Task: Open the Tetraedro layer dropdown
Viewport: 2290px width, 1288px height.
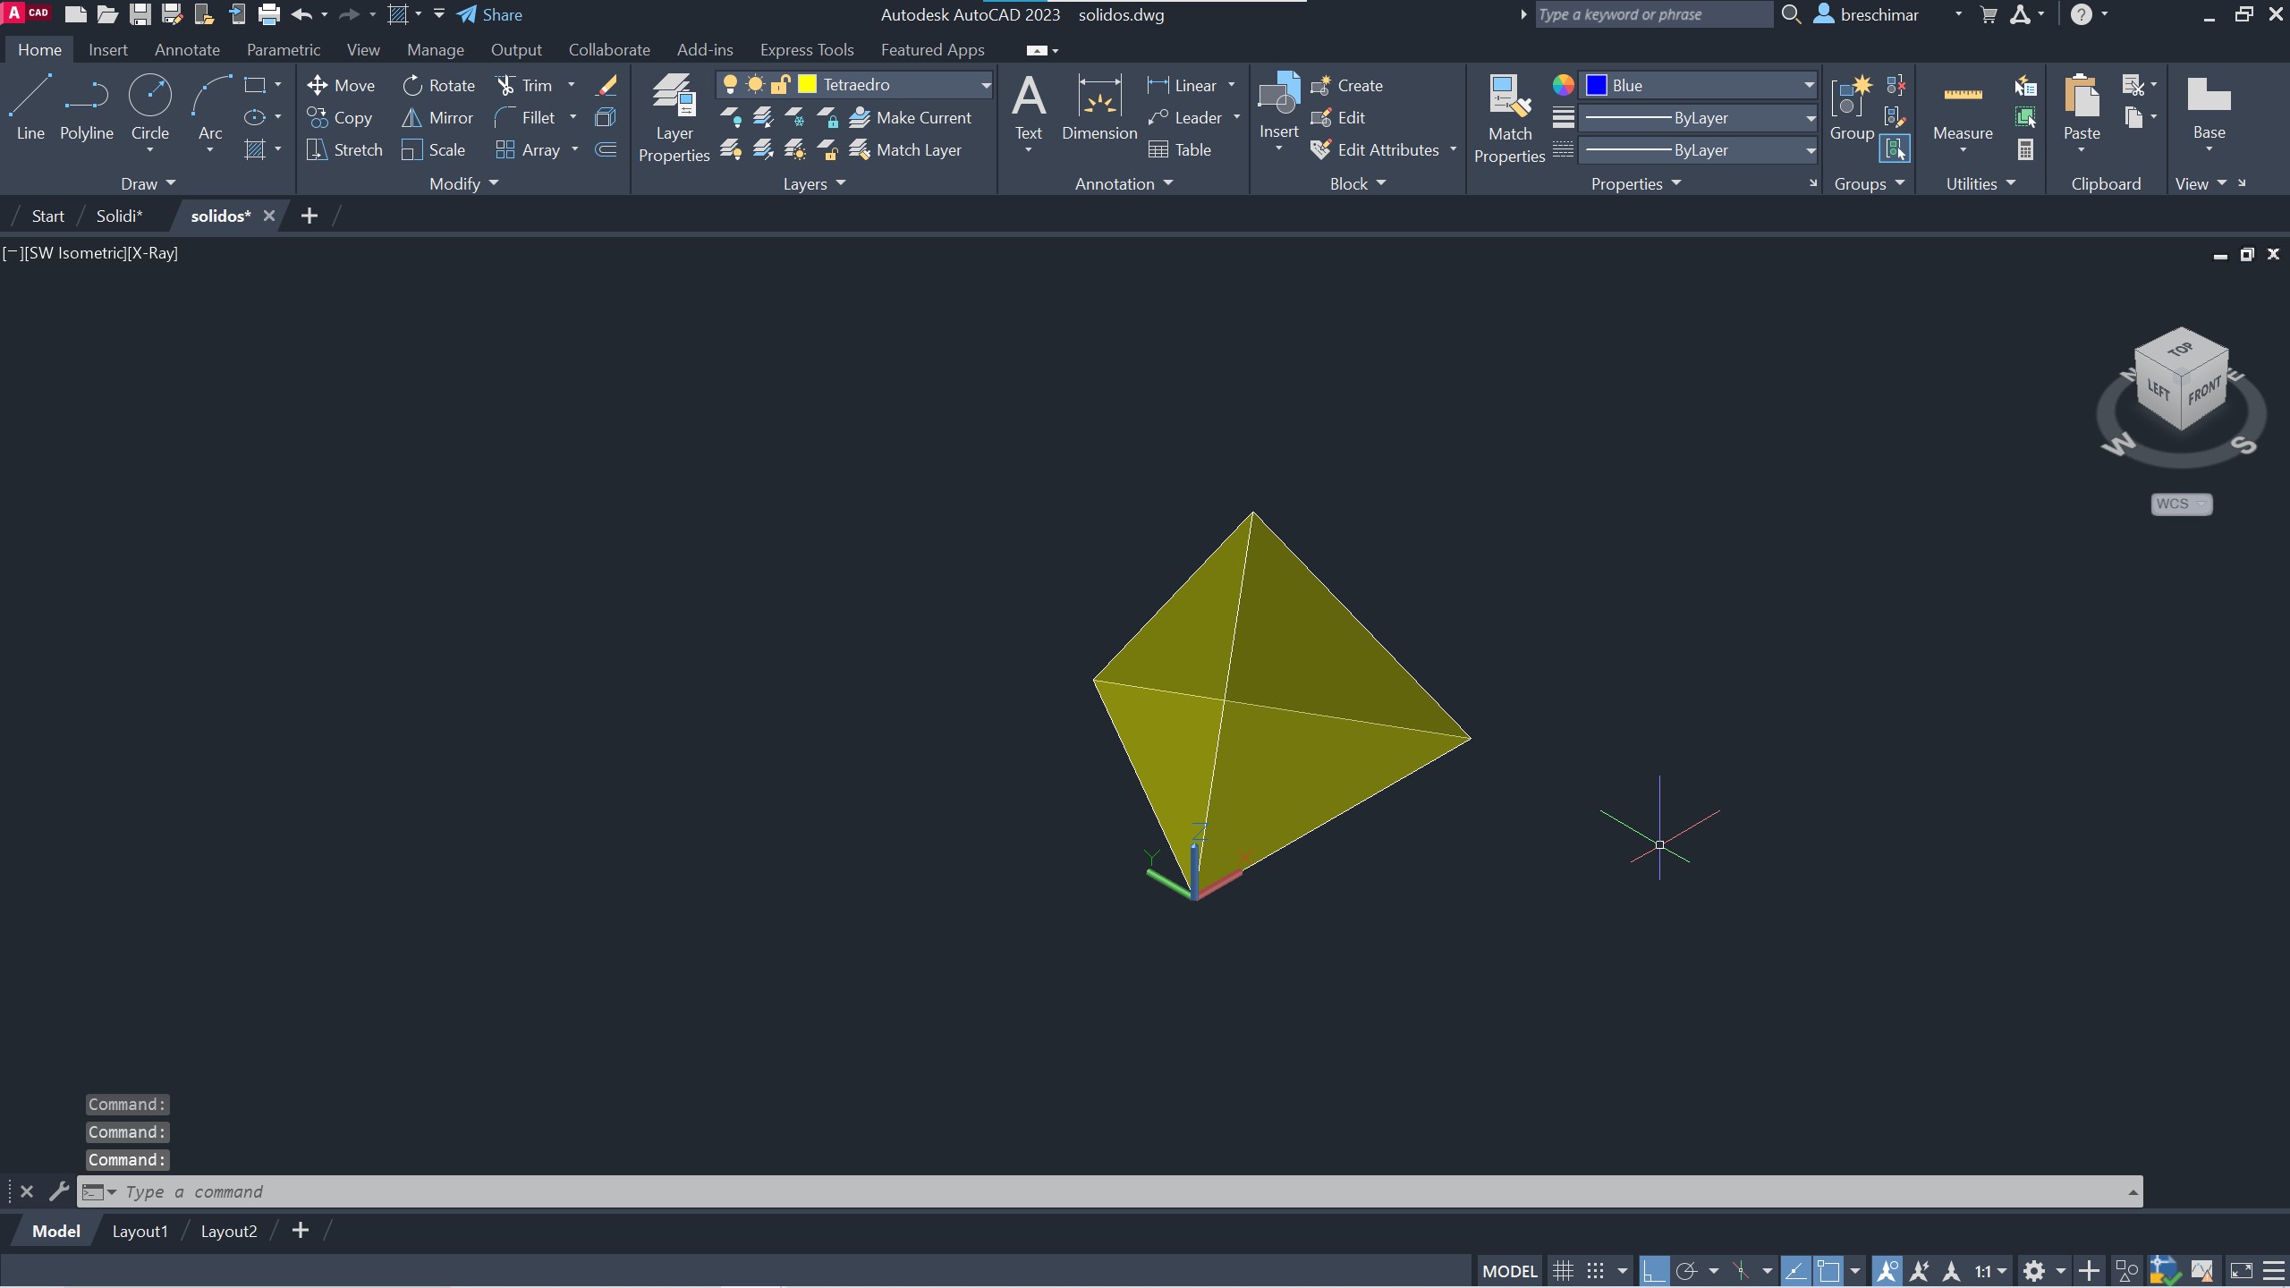Action: (985, 85)
